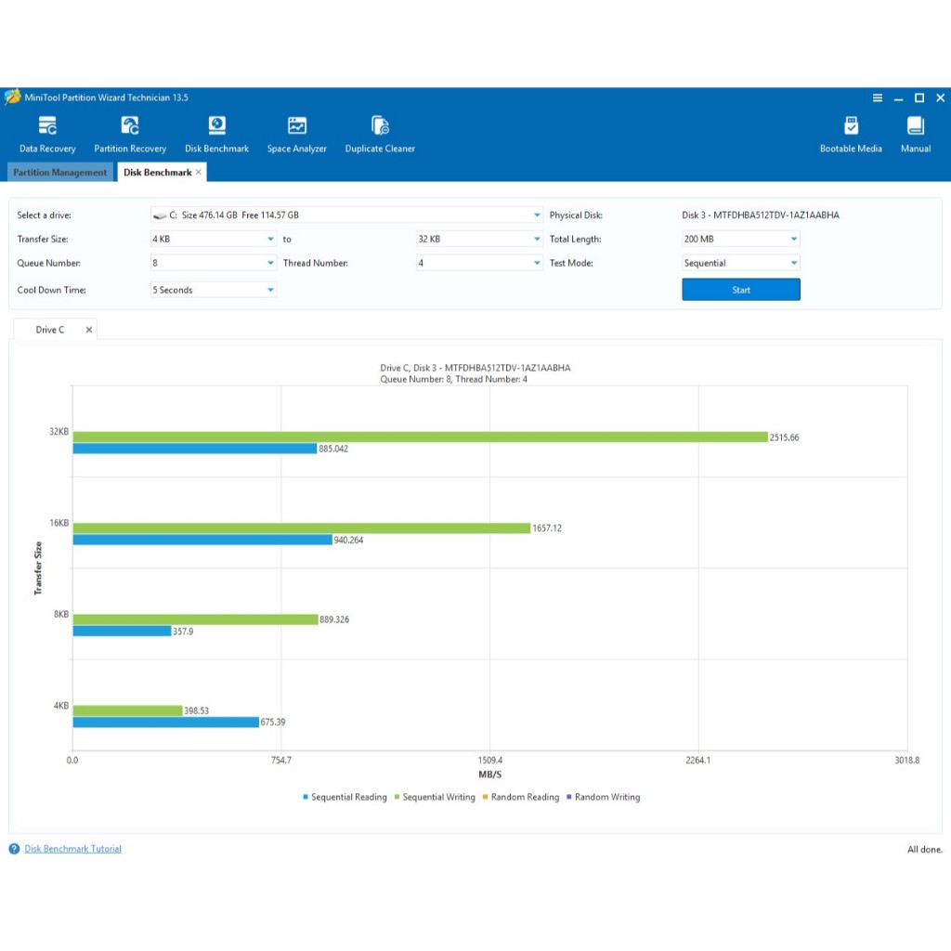This screenshot has width=951, height=951.
Task: Close the Drive C results tab
Action: 89,330
